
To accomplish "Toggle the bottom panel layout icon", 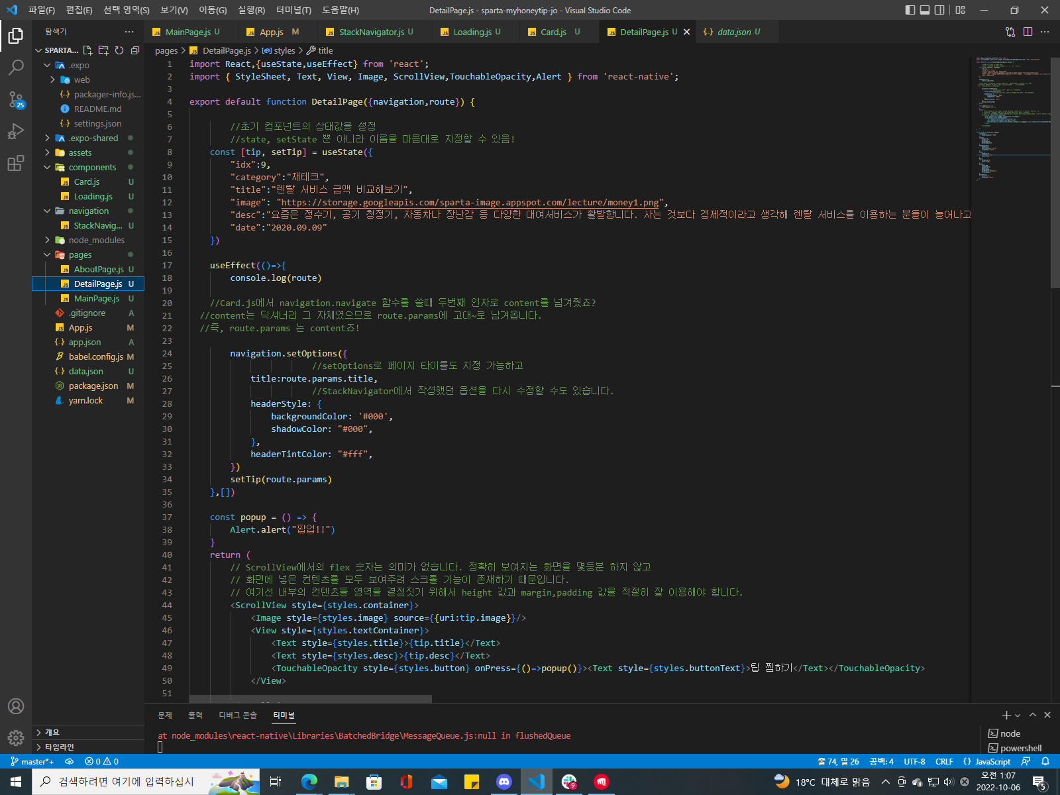I will [x=925, y=10].
